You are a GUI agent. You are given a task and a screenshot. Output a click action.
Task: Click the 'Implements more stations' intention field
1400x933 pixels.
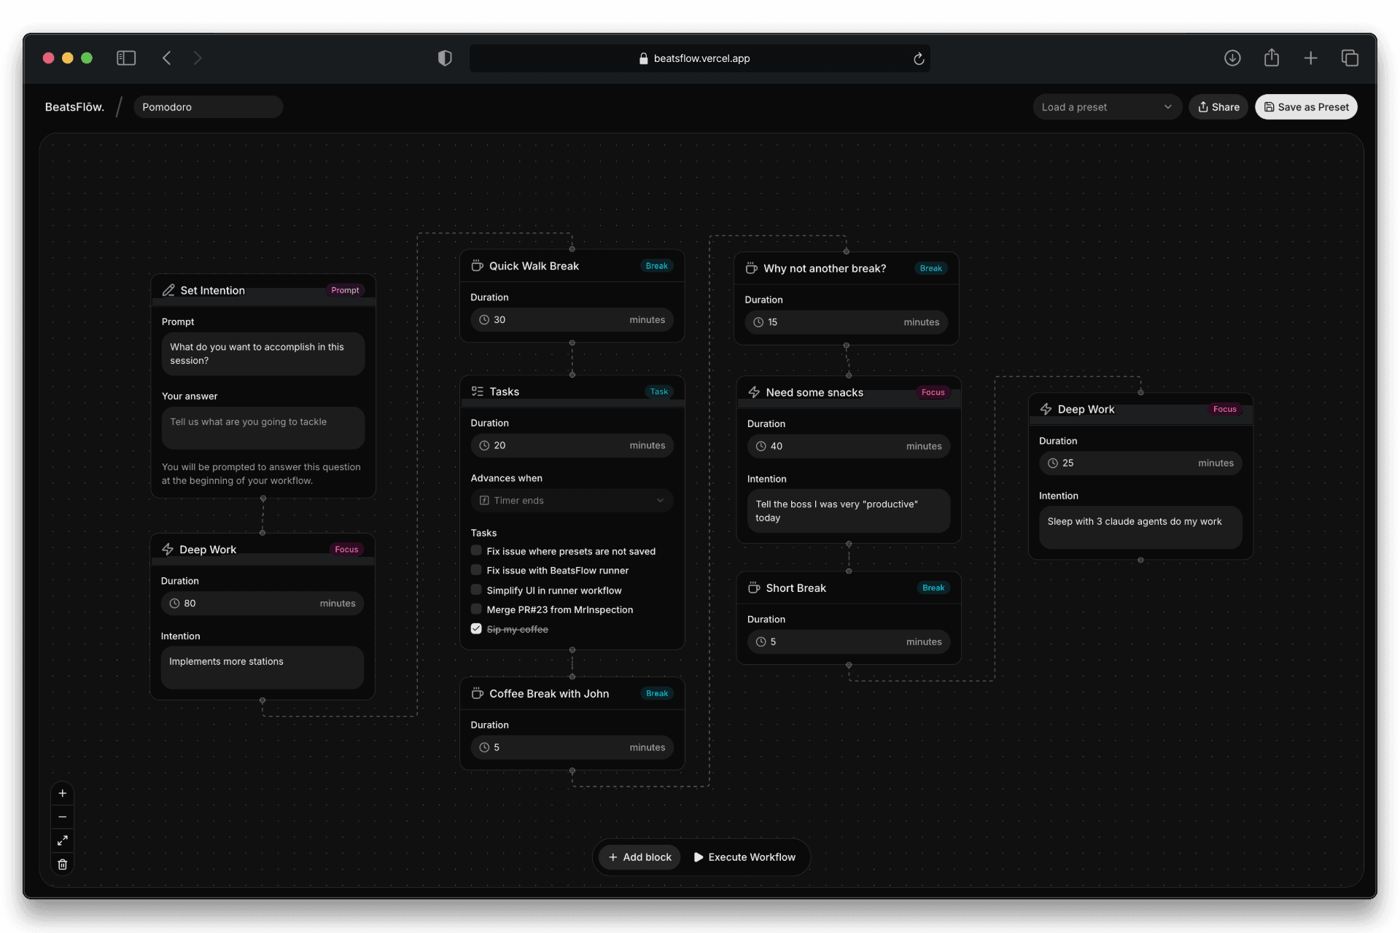click(262, 668)
